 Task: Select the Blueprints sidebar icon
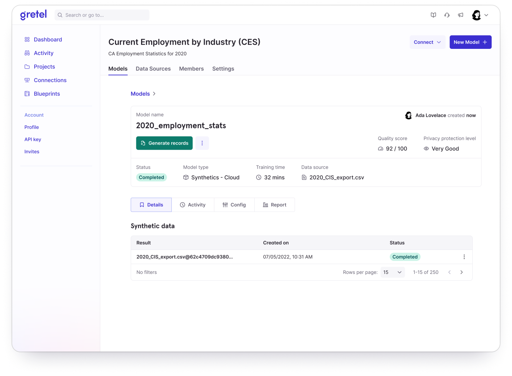(27, 94)
